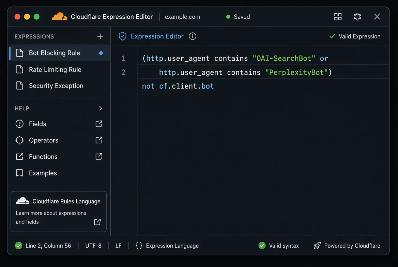Click Learn more about expressions and fields
The image size is (398, 267).
pos(51,218)
